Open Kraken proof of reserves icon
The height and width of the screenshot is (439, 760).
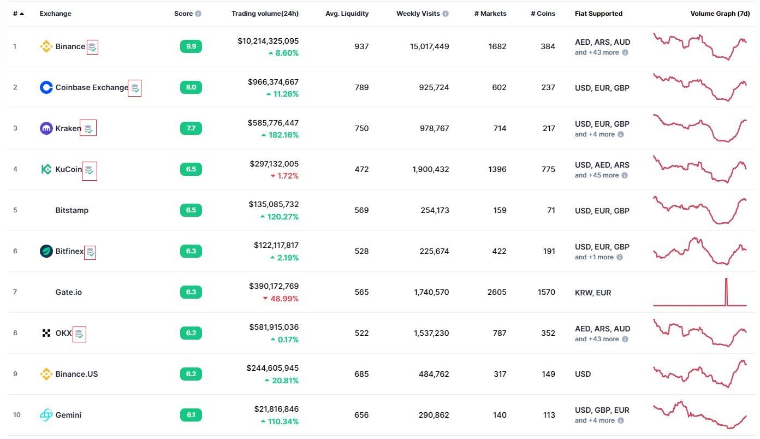pos(88,128)
